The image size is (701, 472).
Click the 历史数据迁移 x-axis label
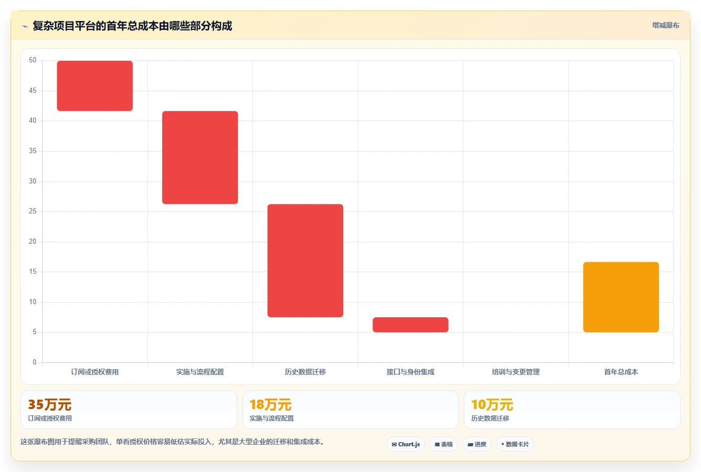click(x=305, y=372)
